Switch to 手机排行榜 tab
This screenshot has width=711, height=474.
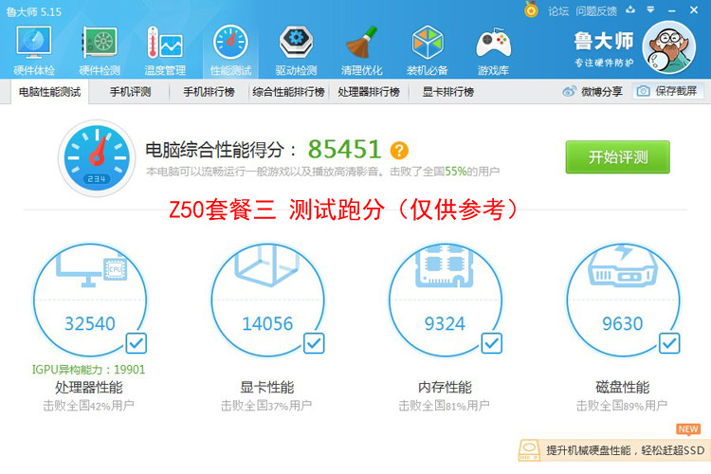point(209,92)
